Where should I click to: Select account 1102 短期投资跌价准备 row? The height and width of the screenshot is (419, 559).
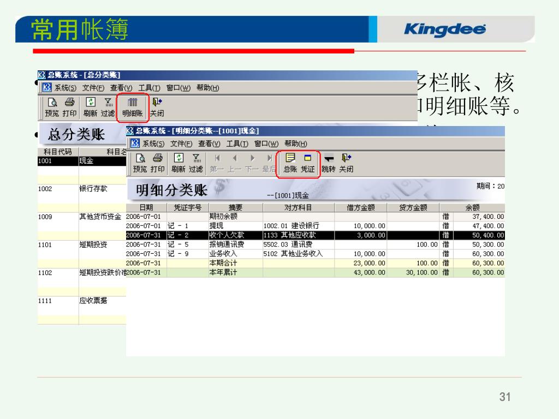(82, 273)
